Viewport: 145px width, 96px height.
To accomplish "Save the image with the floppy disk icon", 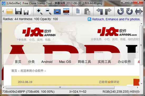I will click(x=18, y=11).
